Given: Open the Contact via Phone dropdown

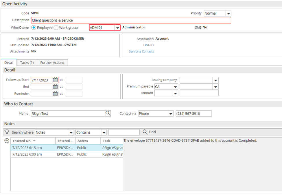Looking at the screenshot, I should [x=171, y=114].
